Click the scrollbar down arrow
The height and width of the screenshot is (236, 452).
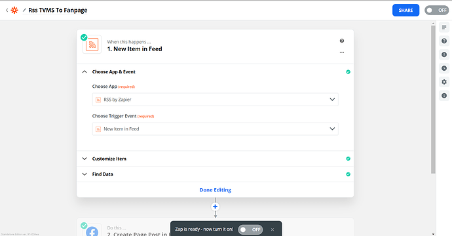(x=433, y=234)
